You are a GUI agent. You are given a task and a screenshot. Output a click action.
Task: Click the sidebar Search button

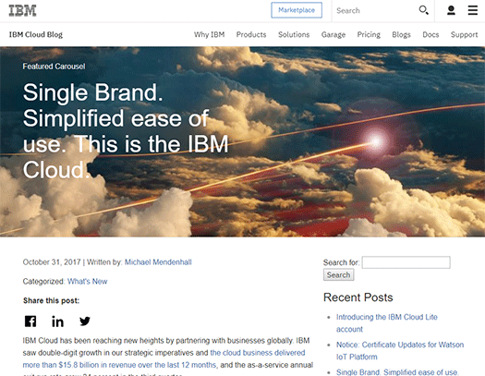pyautogui.click(x=338, y=275)
